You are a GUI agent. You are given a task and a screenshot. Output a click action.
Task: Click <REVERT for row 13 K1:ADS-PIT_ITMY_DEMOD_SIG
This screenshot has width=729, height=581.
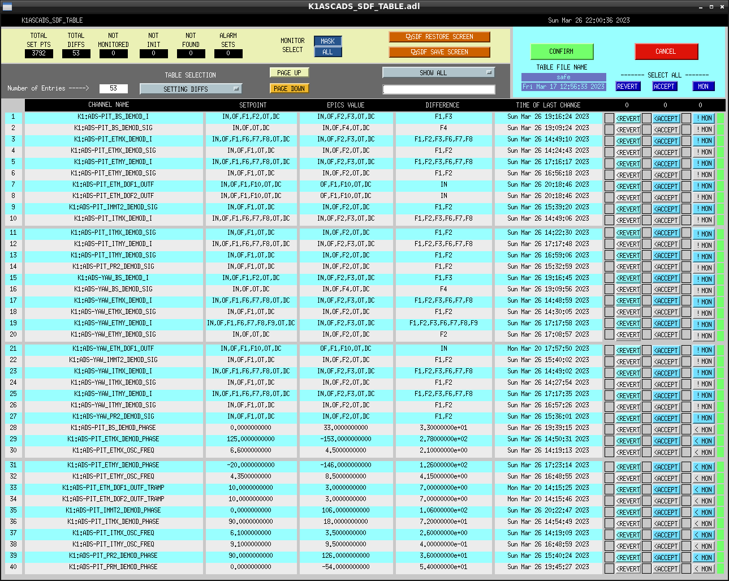pos(628,256)
